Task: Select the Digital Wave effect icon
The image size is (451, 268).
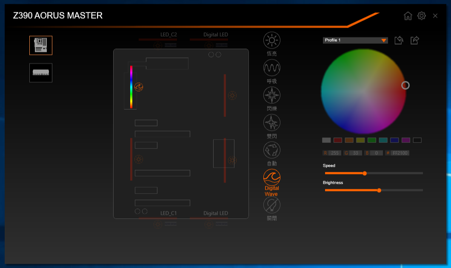Action: pos(272,177)
